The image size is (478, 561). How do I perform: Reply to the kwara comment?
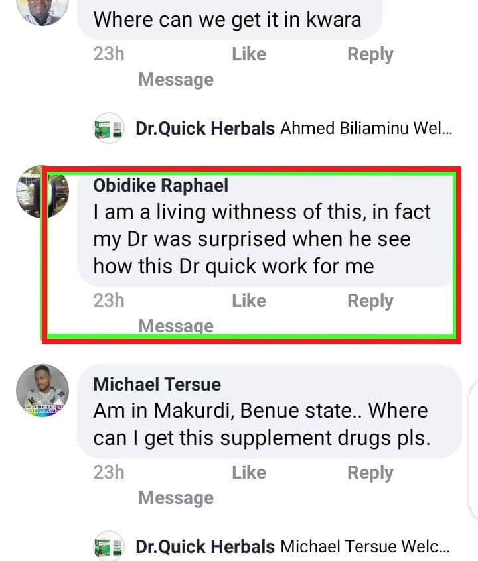[370, 55]
